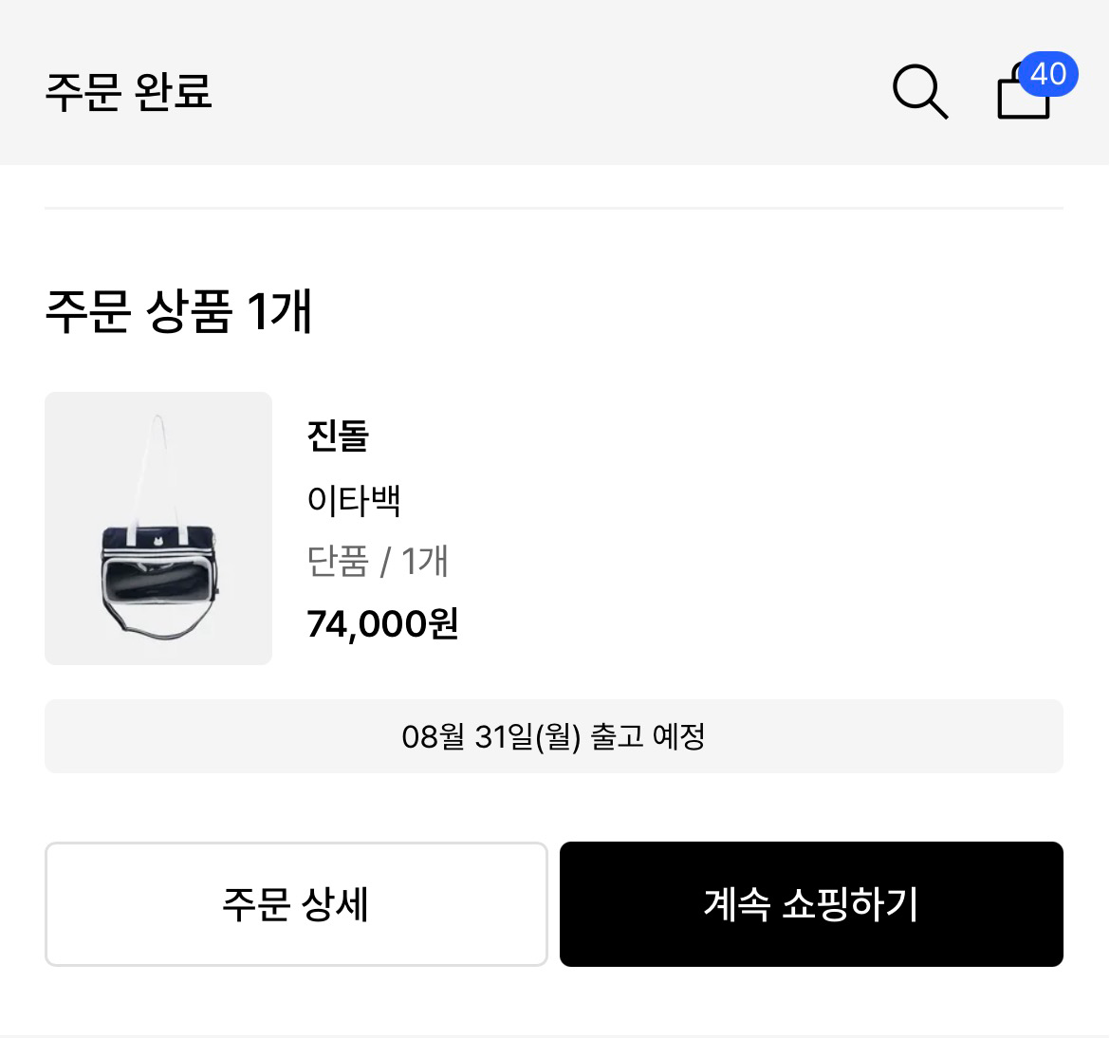Select the 단품 option text

pos(338,561)
